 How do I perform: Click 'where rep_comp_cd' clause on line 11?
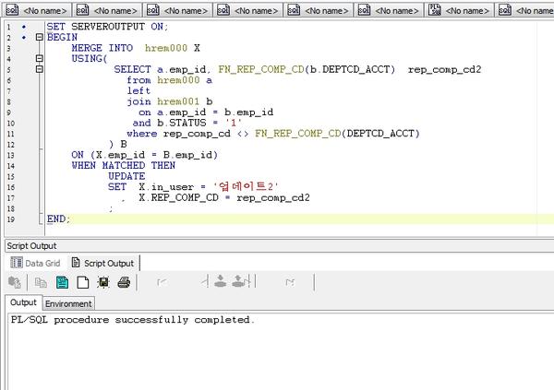click(x=178, y=134)
